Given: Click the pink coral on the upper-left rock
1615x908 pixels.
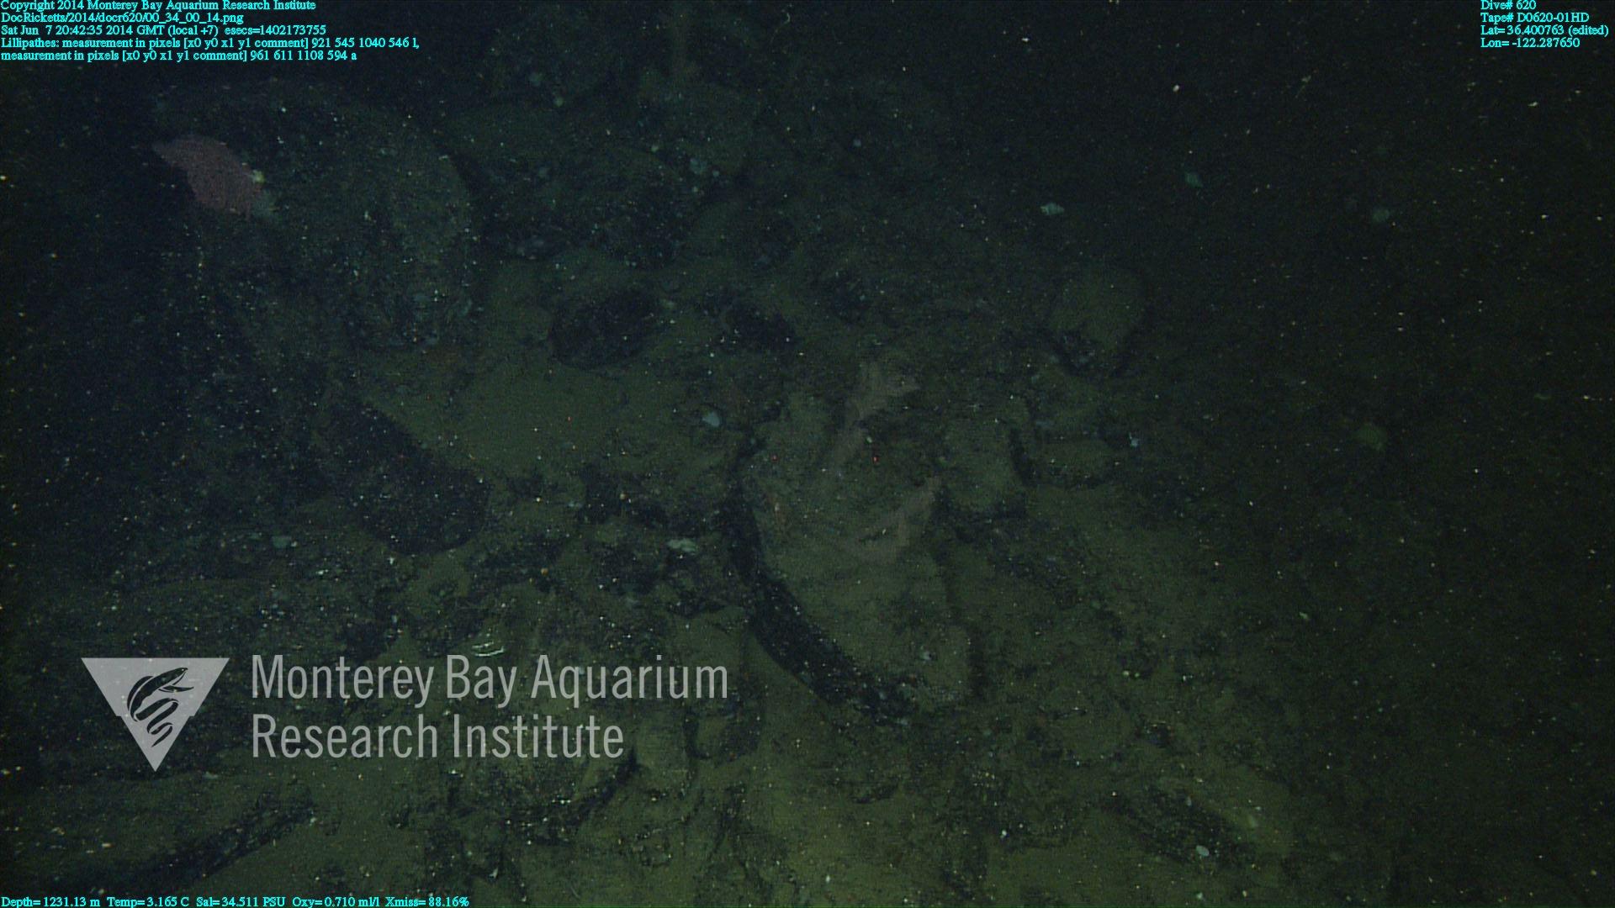Looking at the screenshot, I should tap(210, 177).
